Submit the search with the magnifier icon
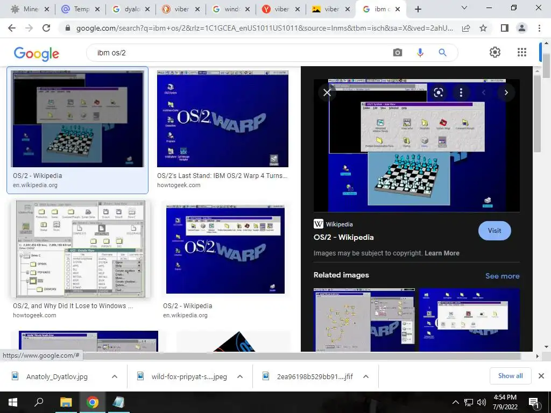The width and height of the screenshot is (551, 413). [x=442, y=53]
